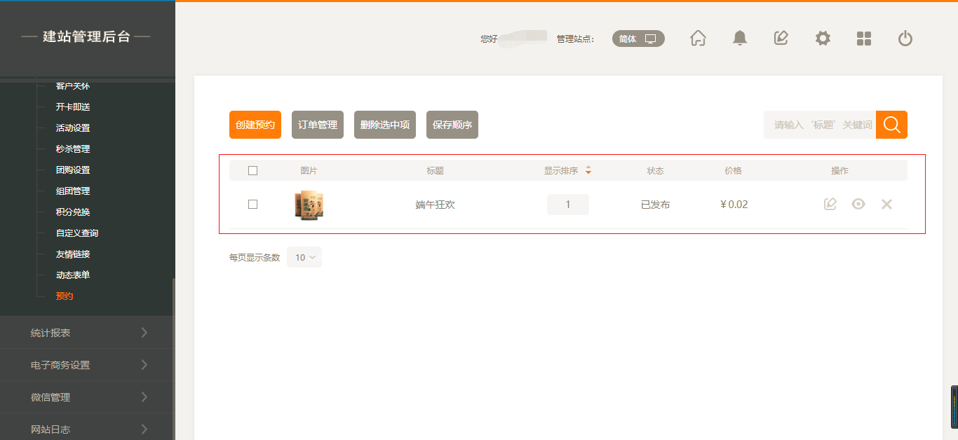Click the orange search magnifier button
Screen dimensions: 958x440
[x=891, y=125]
